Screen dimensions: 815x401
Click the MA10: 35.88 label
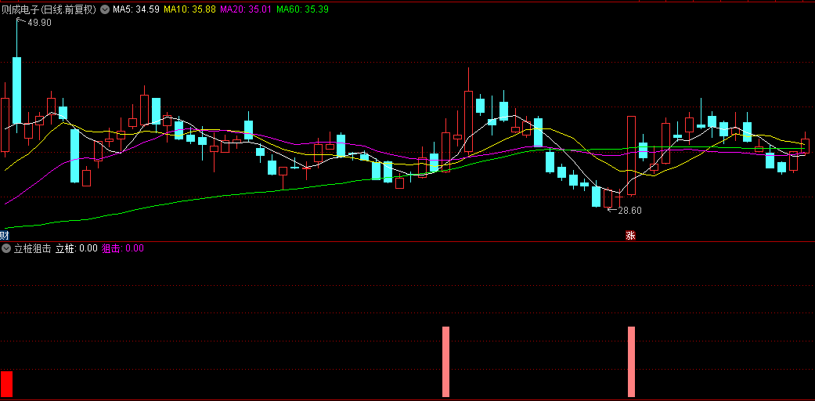189,9
